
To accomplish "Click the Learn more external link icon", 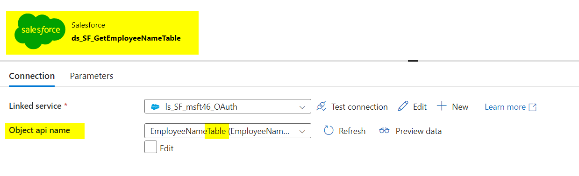I will tap(532, 107).
